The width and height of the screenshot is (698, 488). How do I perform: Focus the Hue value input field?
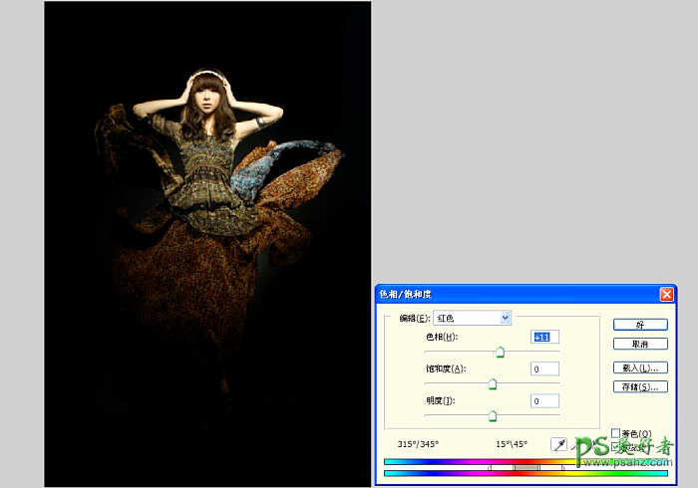[545, 338]
